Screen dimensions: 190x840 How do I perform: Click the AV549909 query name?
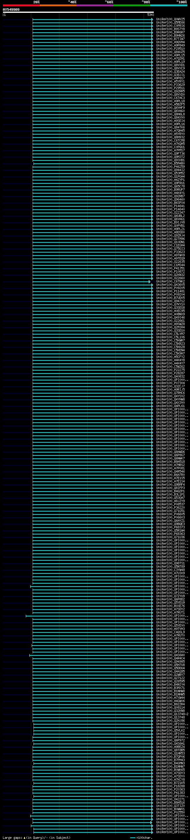click(11, 10)
